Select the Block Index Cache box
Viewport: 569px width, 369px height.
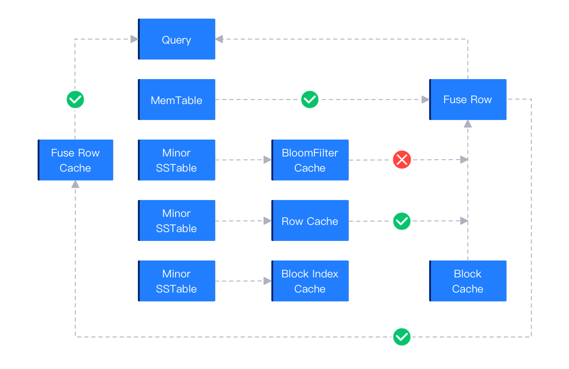[x=310, y=281]
